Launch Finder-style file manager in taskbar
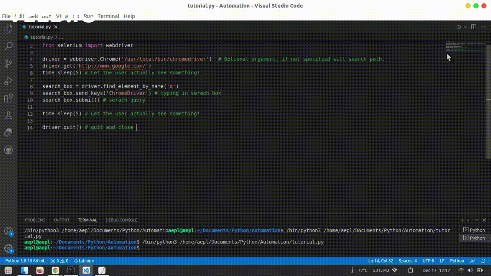 pos(24,270)
